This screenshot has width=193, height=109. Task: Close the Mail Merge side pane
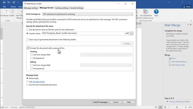[191, 25]
